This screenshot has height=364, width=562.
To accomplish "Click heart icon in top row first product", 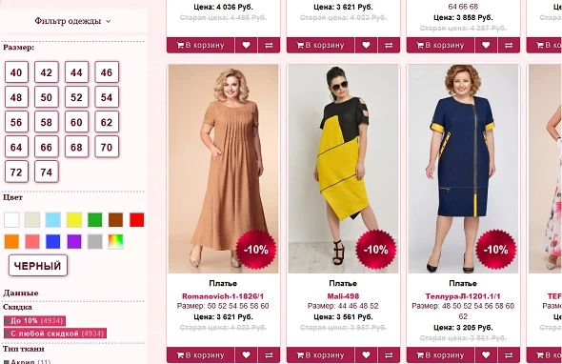I will (x=246, y=45).
